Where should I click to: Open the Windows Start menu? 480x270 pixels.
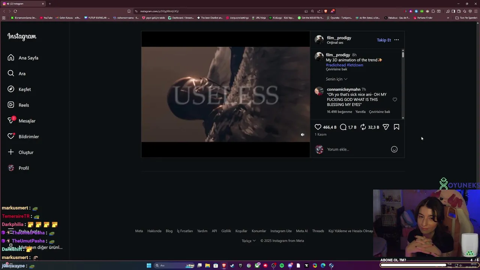[149, 265]
